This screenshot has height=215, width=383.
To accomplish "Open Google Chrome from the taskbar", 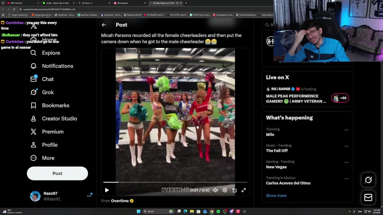I will tap(212, 211).
